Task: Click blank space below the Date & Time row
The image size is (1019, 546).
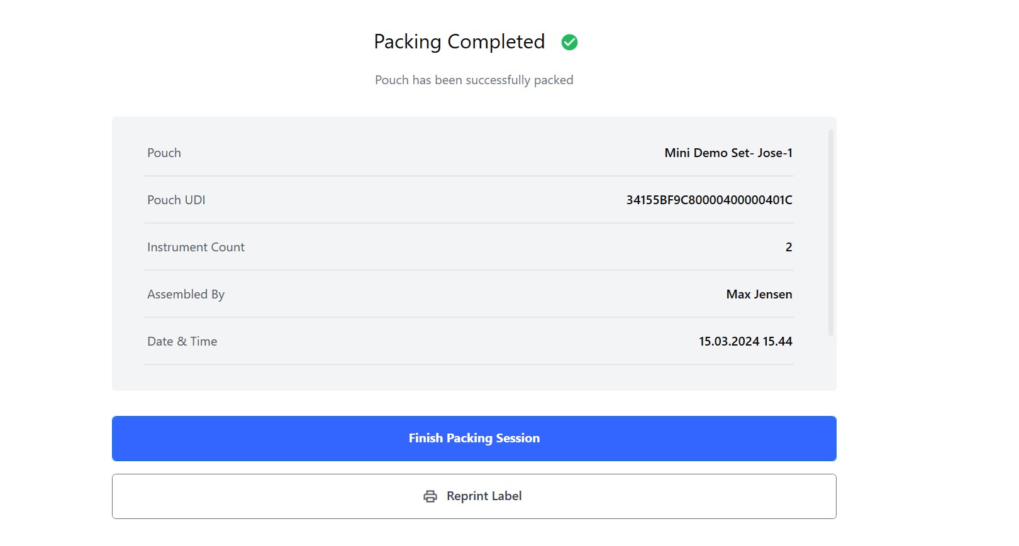Action: pyautogui.click(x=469, y=377)
